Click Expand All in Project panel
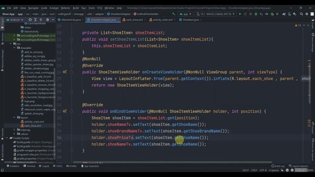 (x=35, y=20)
